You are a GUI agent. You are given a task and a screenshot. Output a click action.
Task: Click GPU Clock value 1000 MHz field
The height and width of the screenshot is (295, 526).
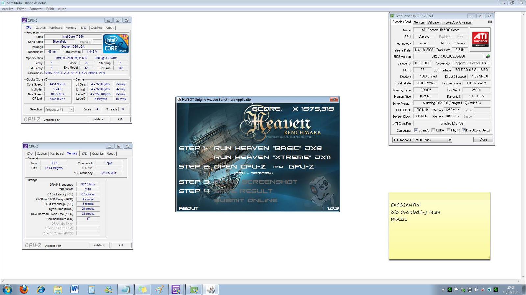click(x=421, y=110)
